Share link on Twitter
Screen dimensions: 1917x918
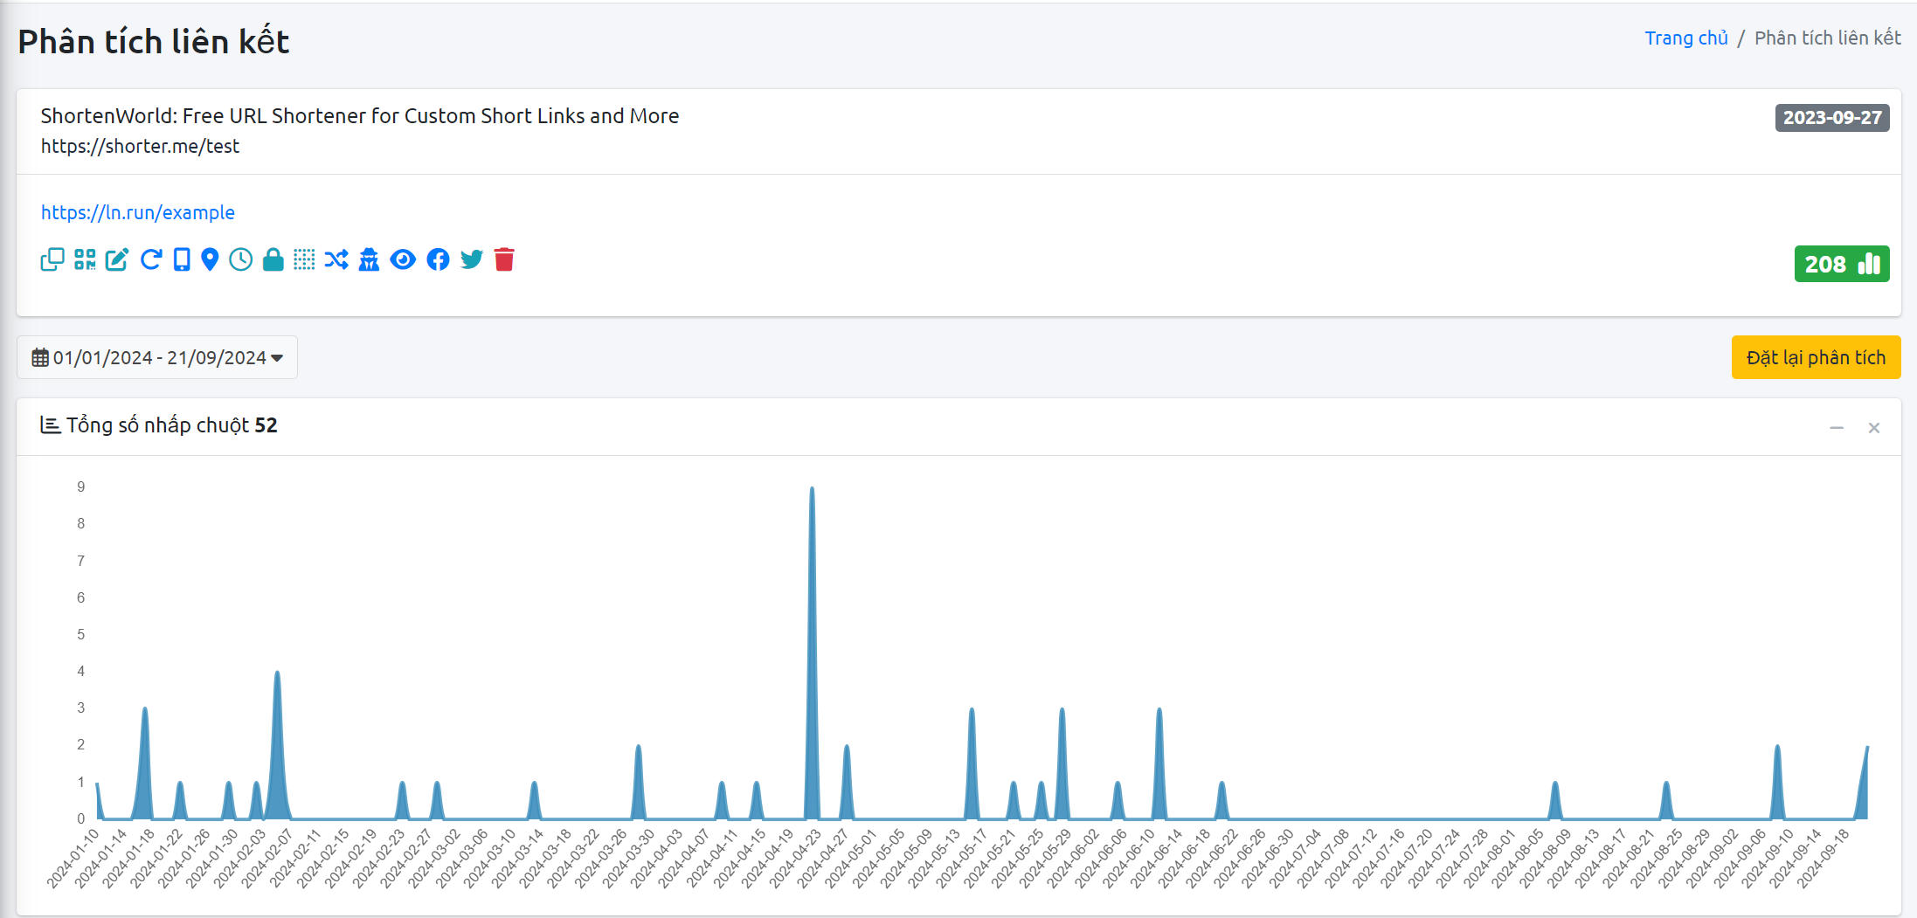[472, 259]
